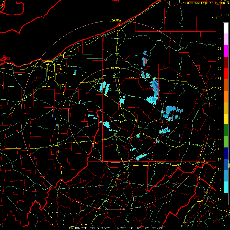230x230 pixels.
Task: Click the black TH legend swatch
Action: 226,199
